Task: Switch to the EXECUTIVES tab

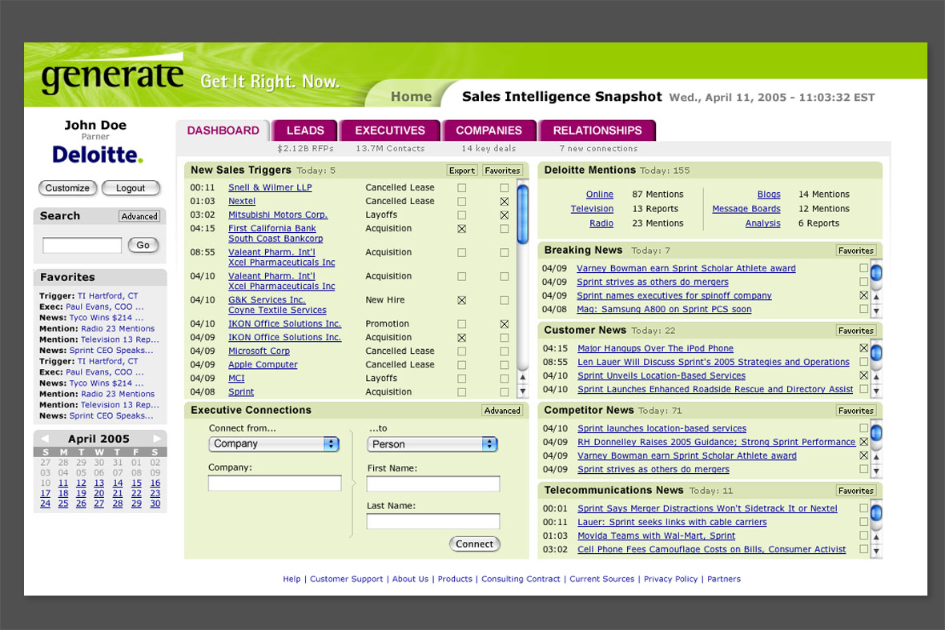Action: click(x=390, y=130)
